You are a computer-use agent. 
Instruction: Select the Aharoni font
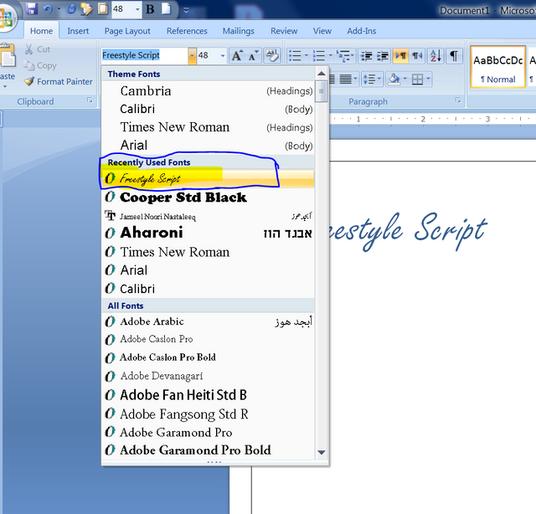coord(208,233)
